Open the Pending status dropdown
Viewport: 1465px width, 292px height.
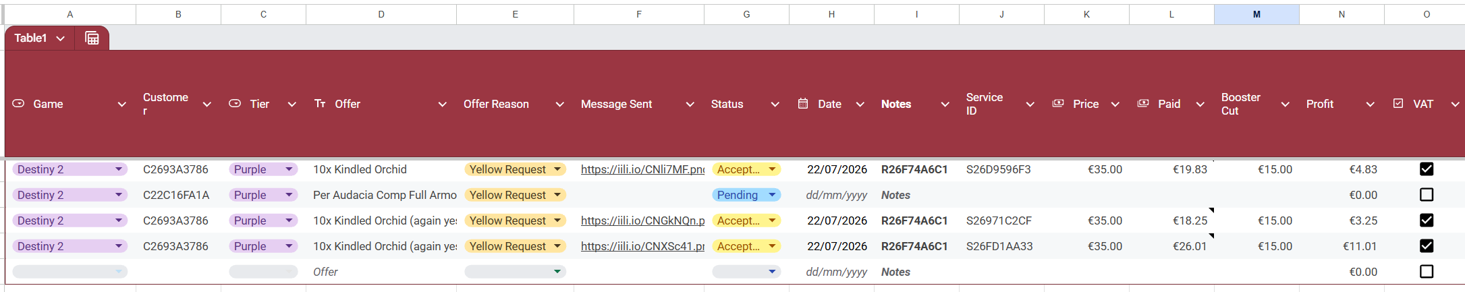coord(746,195)
